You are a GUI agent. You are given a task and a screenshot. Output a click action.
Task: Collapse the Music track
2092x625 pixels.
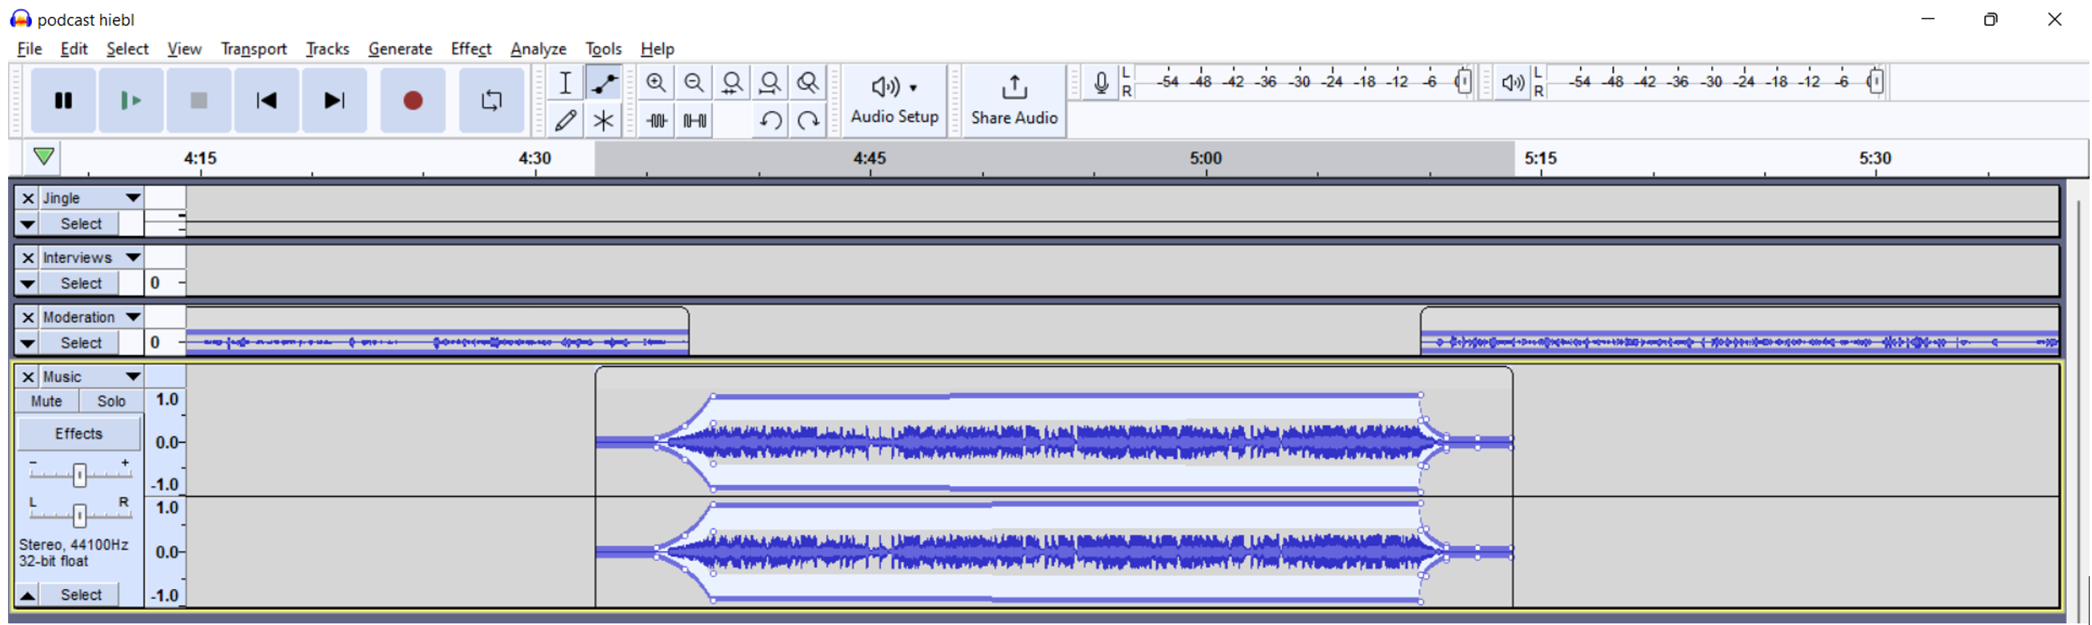[x=28, y=595]
